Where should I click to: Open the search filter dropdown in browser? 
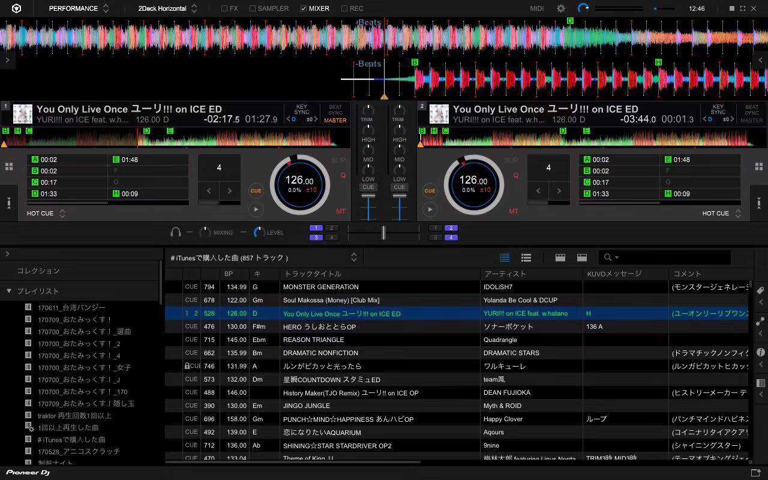pyautogui.click(x=618, y=257)
